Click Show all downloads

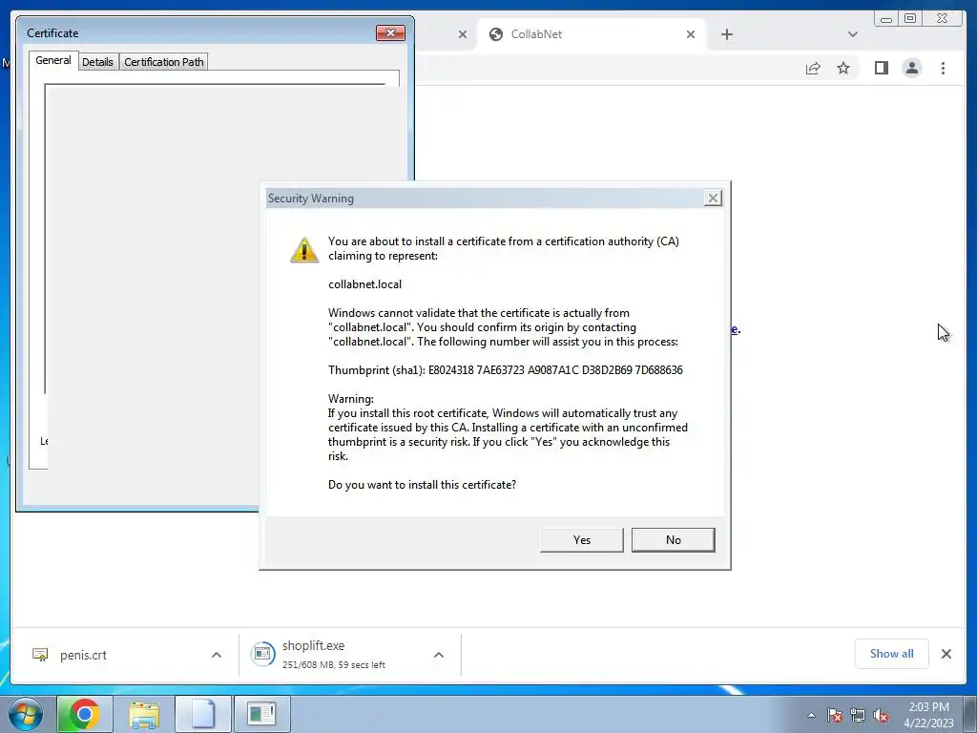[892, 653]
